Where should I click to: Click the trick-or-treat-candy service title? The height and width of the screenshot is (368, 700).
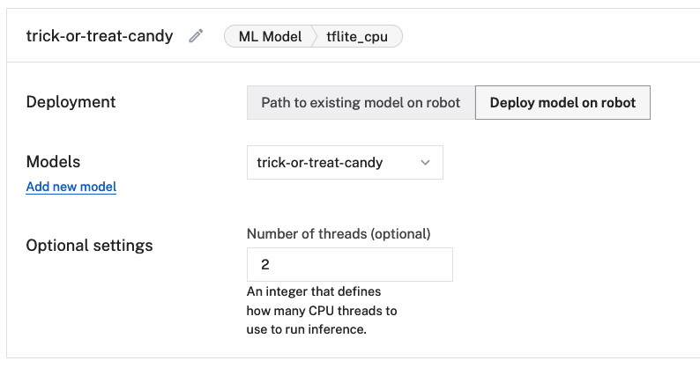[x=100, y=36]
